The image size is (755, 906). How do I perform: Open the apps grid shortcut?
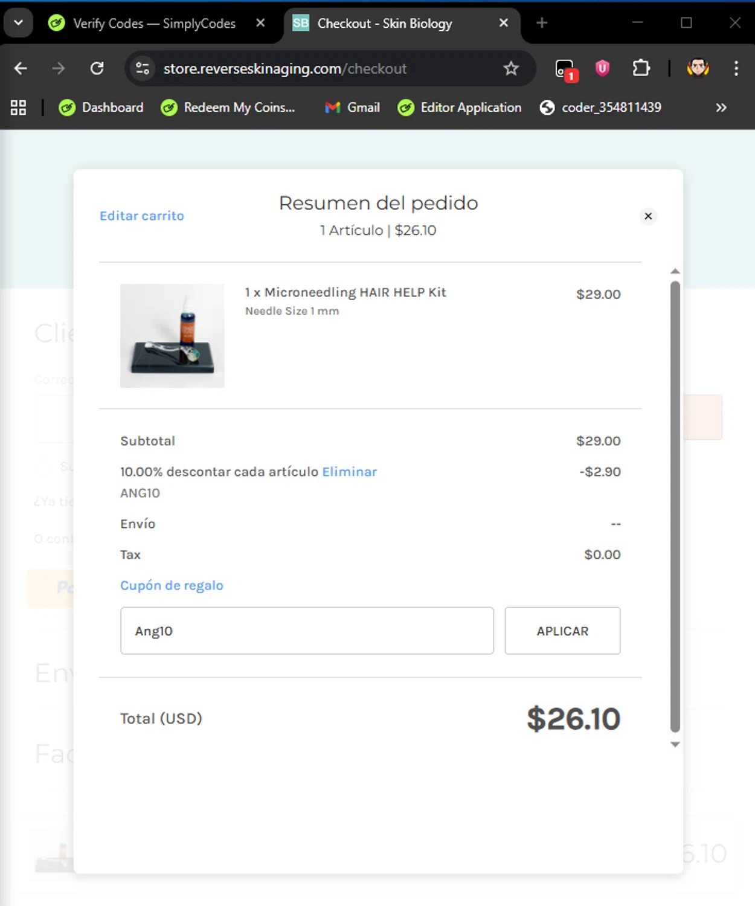(18, 108)
